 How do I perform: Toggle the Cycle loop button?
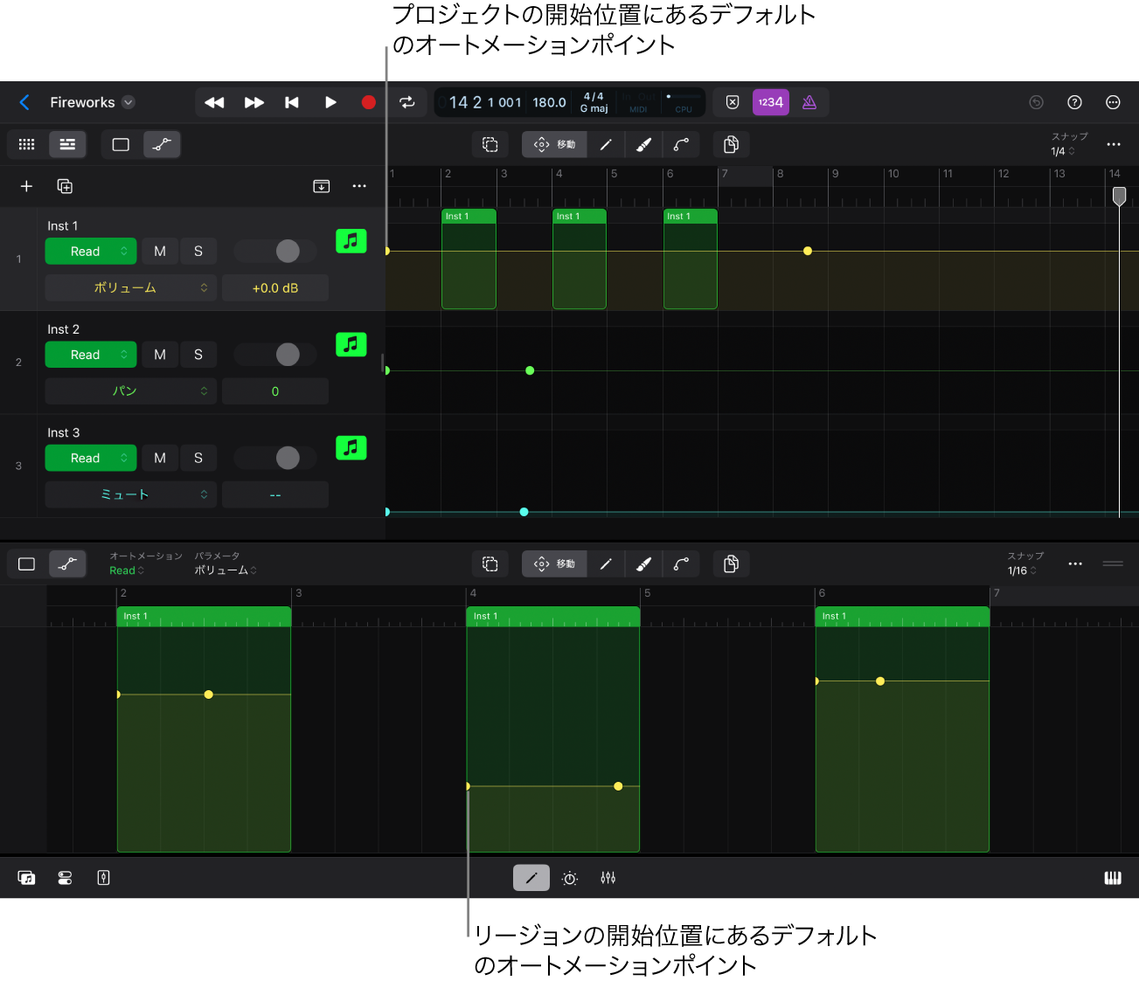click(407, 102)
